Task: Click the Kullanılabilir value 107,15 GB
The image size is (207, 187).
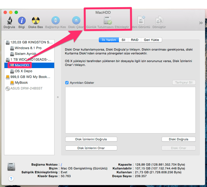Action: 160,168
